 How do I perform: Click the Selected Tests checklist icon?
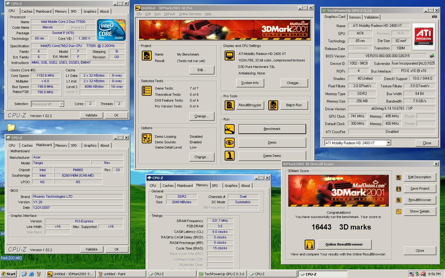click(147, 91)
